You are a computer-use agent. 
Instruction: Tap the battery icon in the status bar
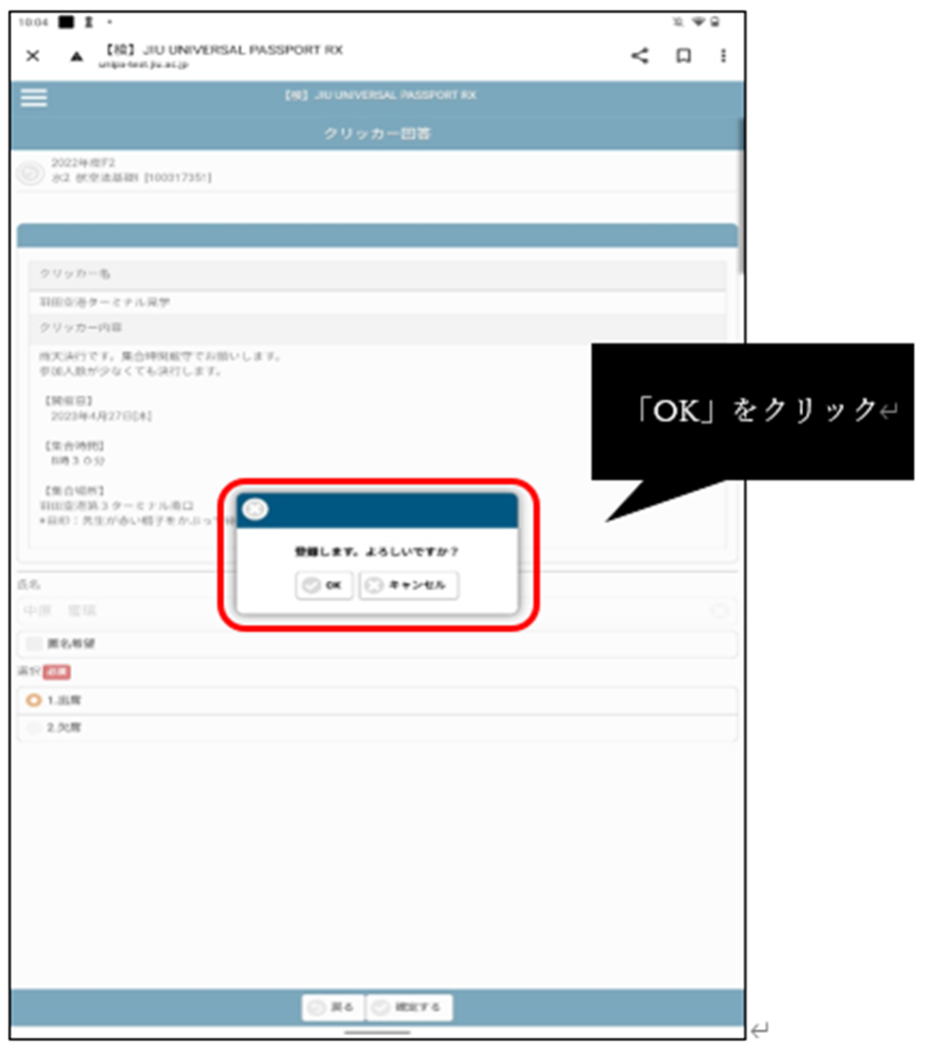click(x=715, y=22)
